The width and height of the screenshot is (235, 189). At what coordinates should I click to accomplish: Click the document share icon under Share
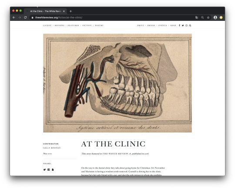click(53, 170)
